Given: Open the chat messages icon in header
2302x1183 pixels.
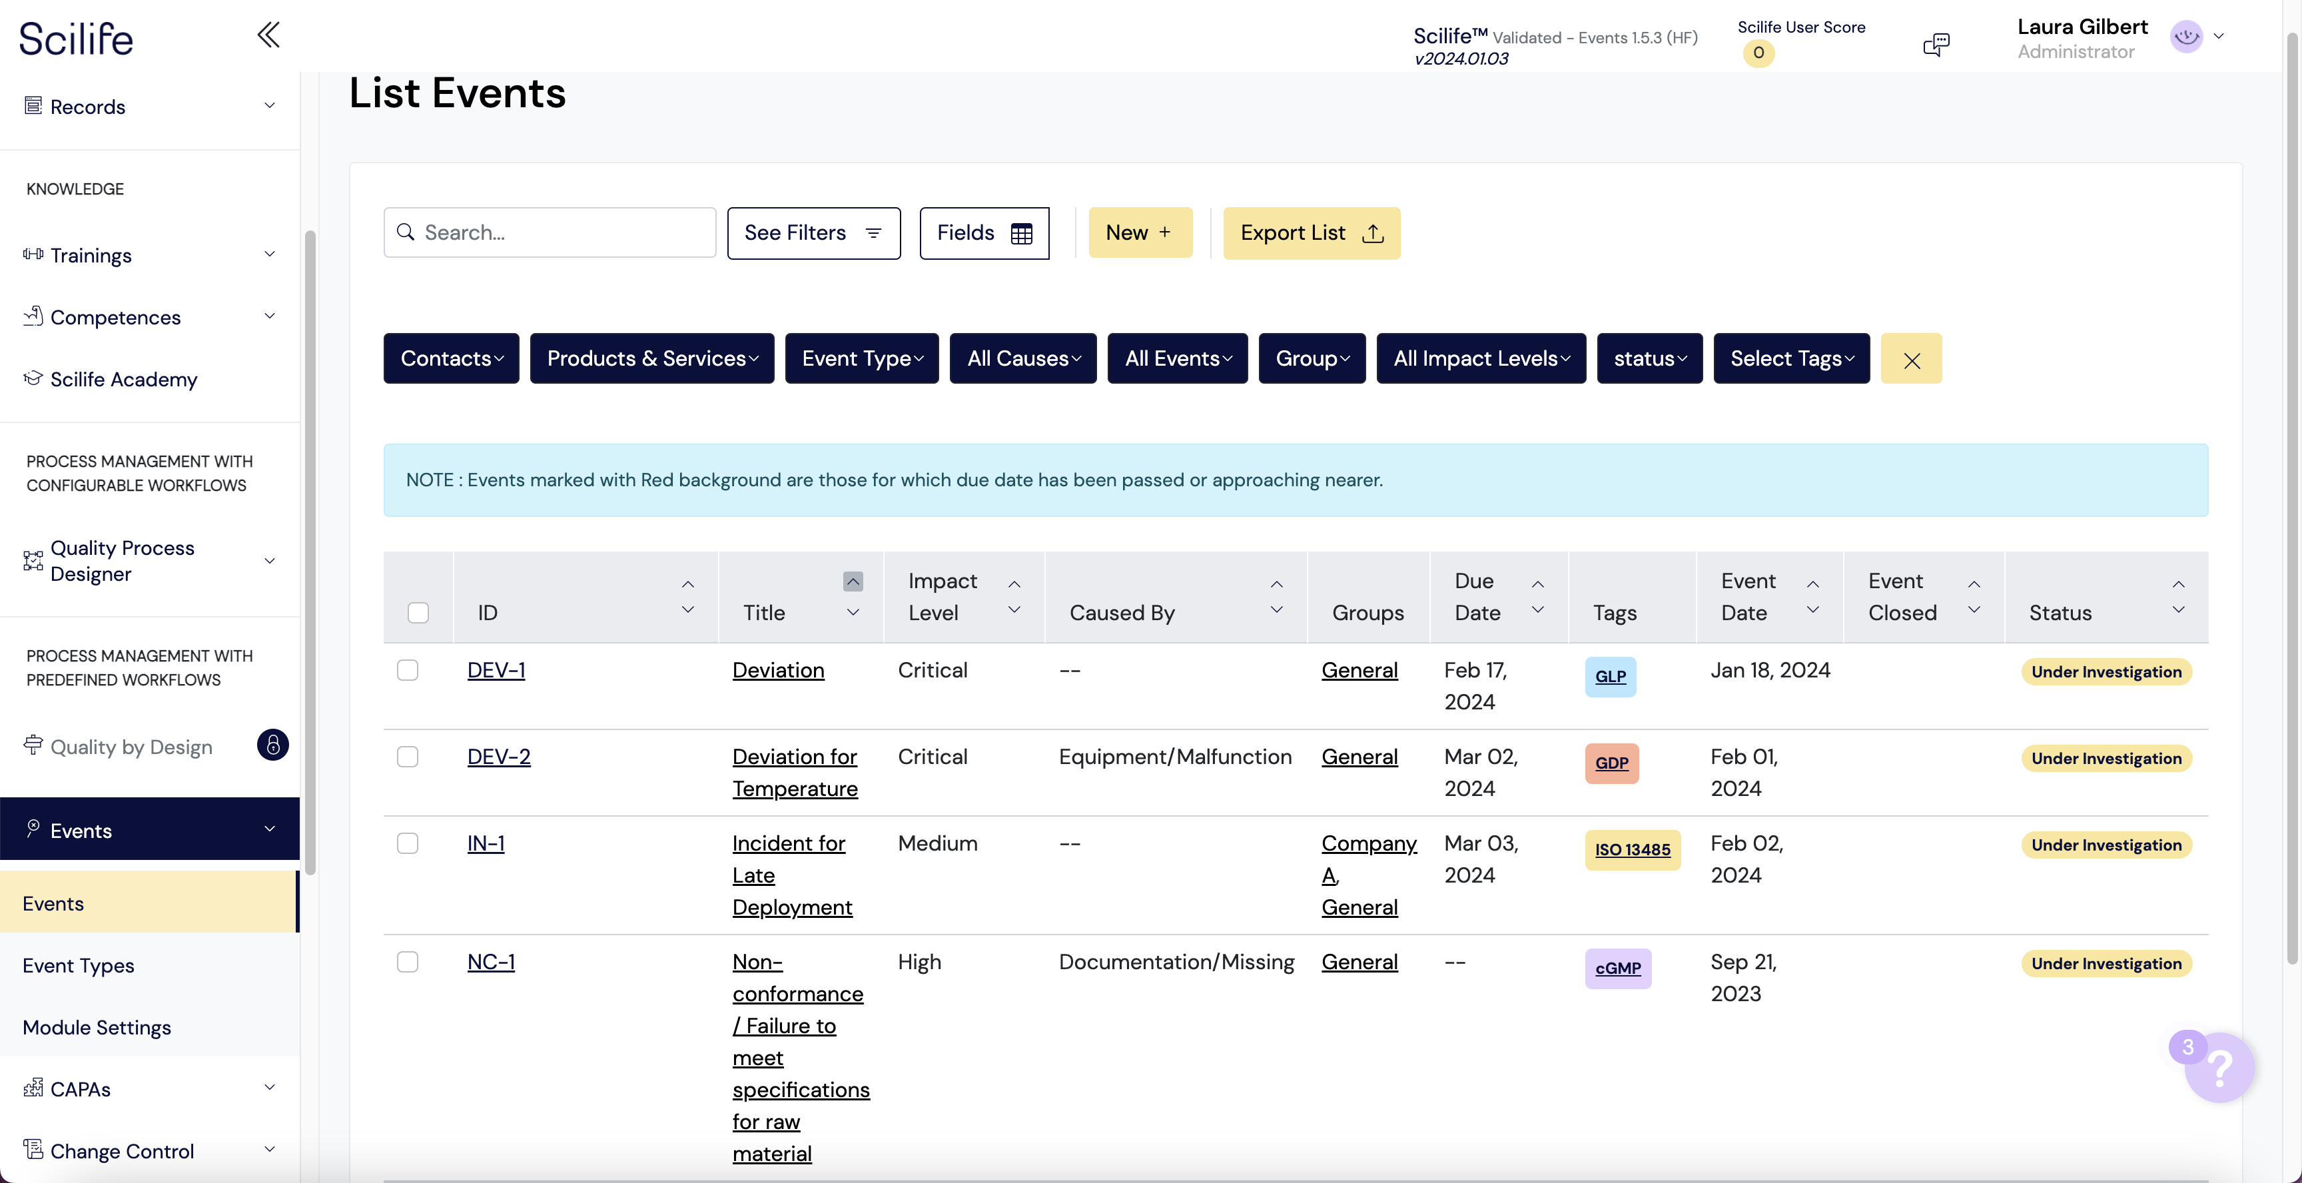Looking at the screenshot, I should coord(1936,44).
